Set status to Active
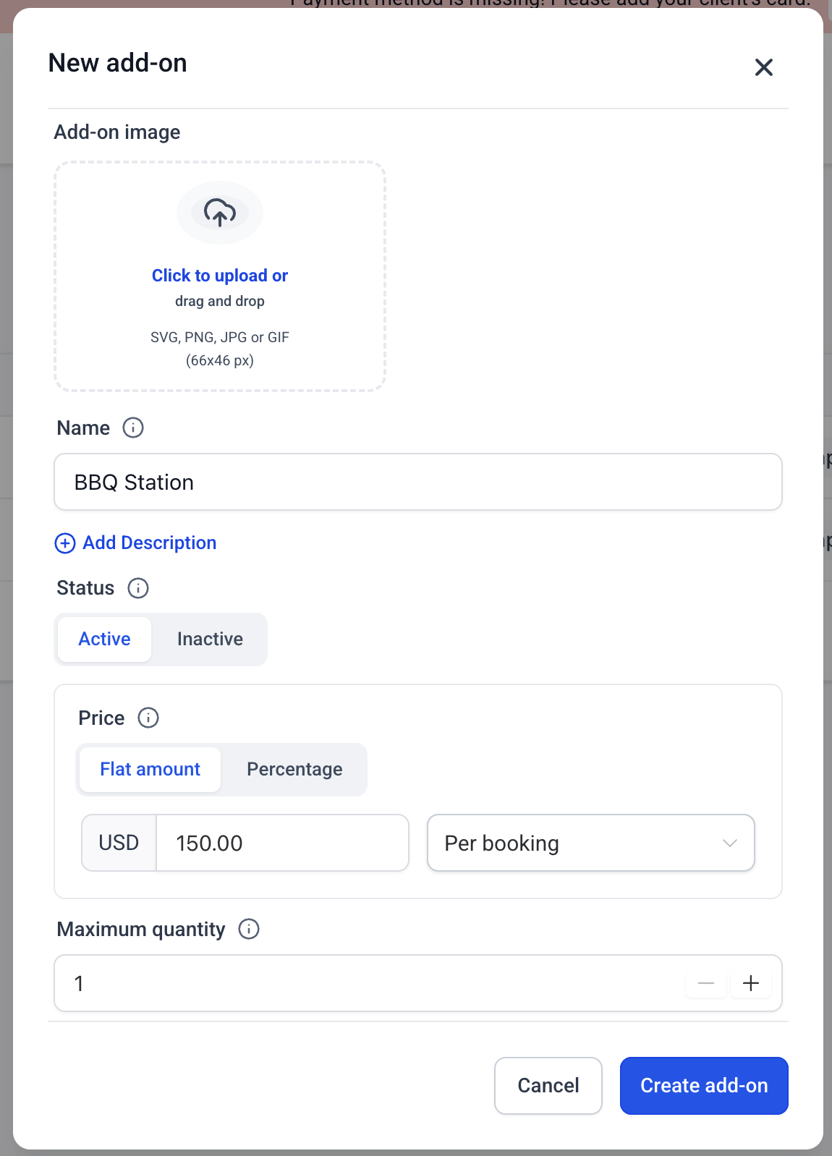Image resolution: width=832 pixels, height=1156 pixels. point(105,639)
